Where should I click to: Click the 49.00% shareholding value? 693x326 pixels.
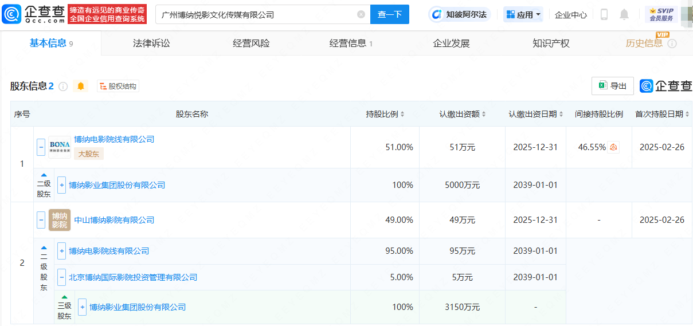(x=399, y=220)
